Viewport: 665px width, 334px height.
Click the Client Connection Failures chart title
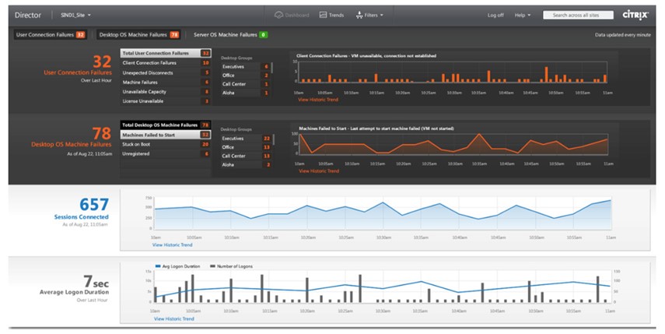[366, 55]
